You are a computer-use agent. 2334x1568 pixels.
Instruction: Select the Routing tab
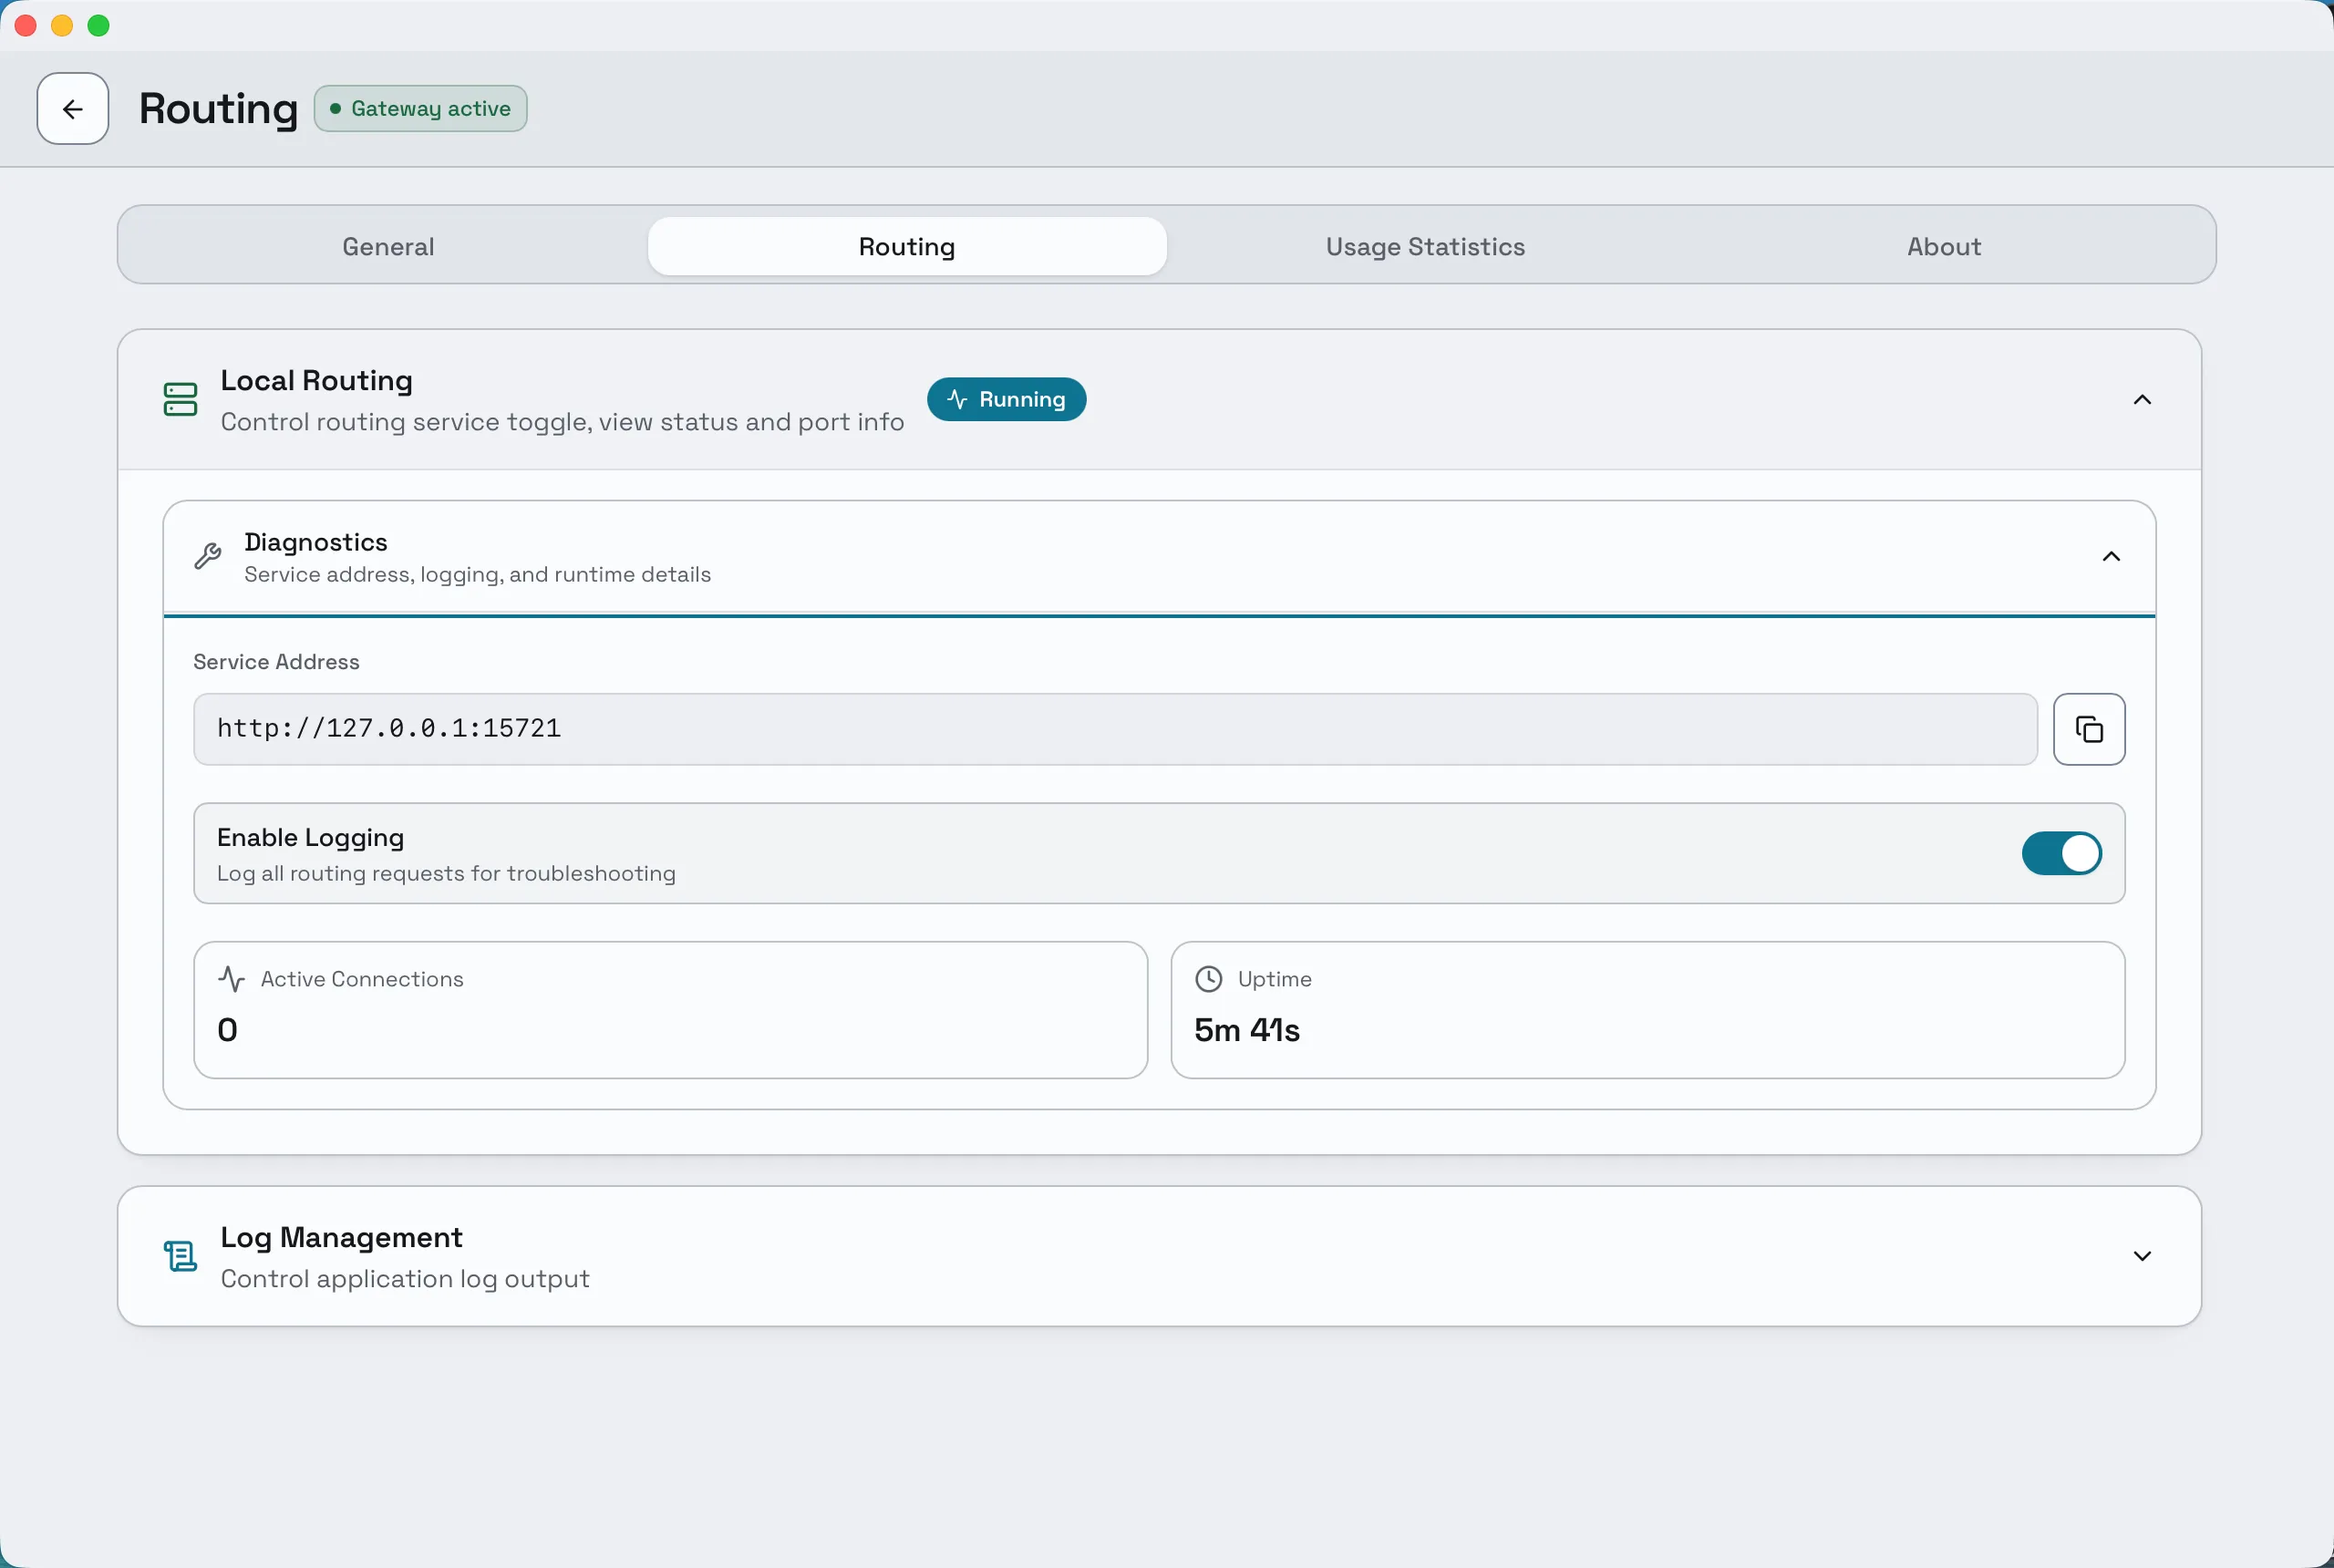[907, 246]
